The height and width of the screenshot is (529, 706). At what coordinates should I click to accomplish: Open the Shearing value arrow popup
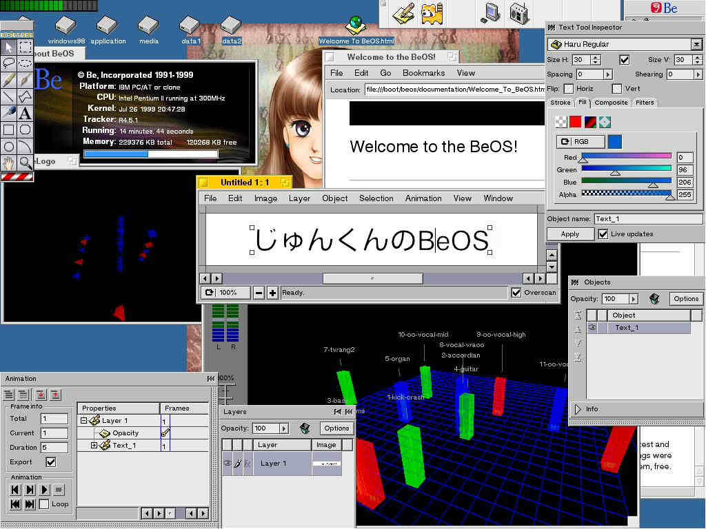click(x=698, y=74)
